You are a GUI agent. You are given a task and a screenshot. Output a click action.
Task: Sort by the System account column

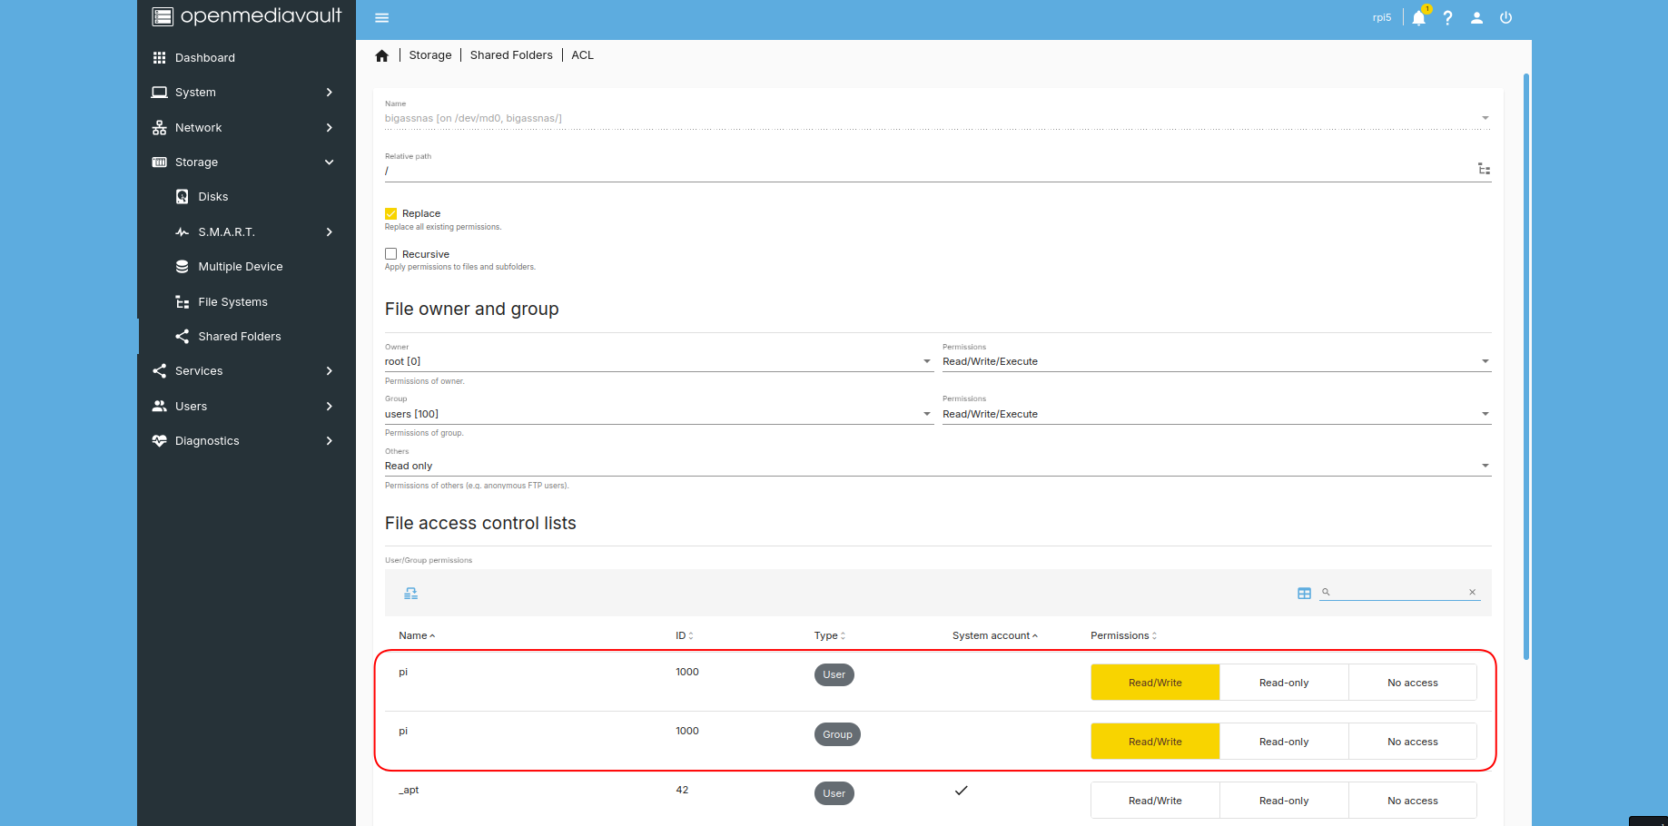995,635
